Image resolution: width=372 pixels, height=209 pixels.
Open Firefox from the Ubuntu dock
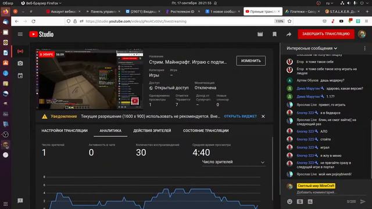(5, 12)
